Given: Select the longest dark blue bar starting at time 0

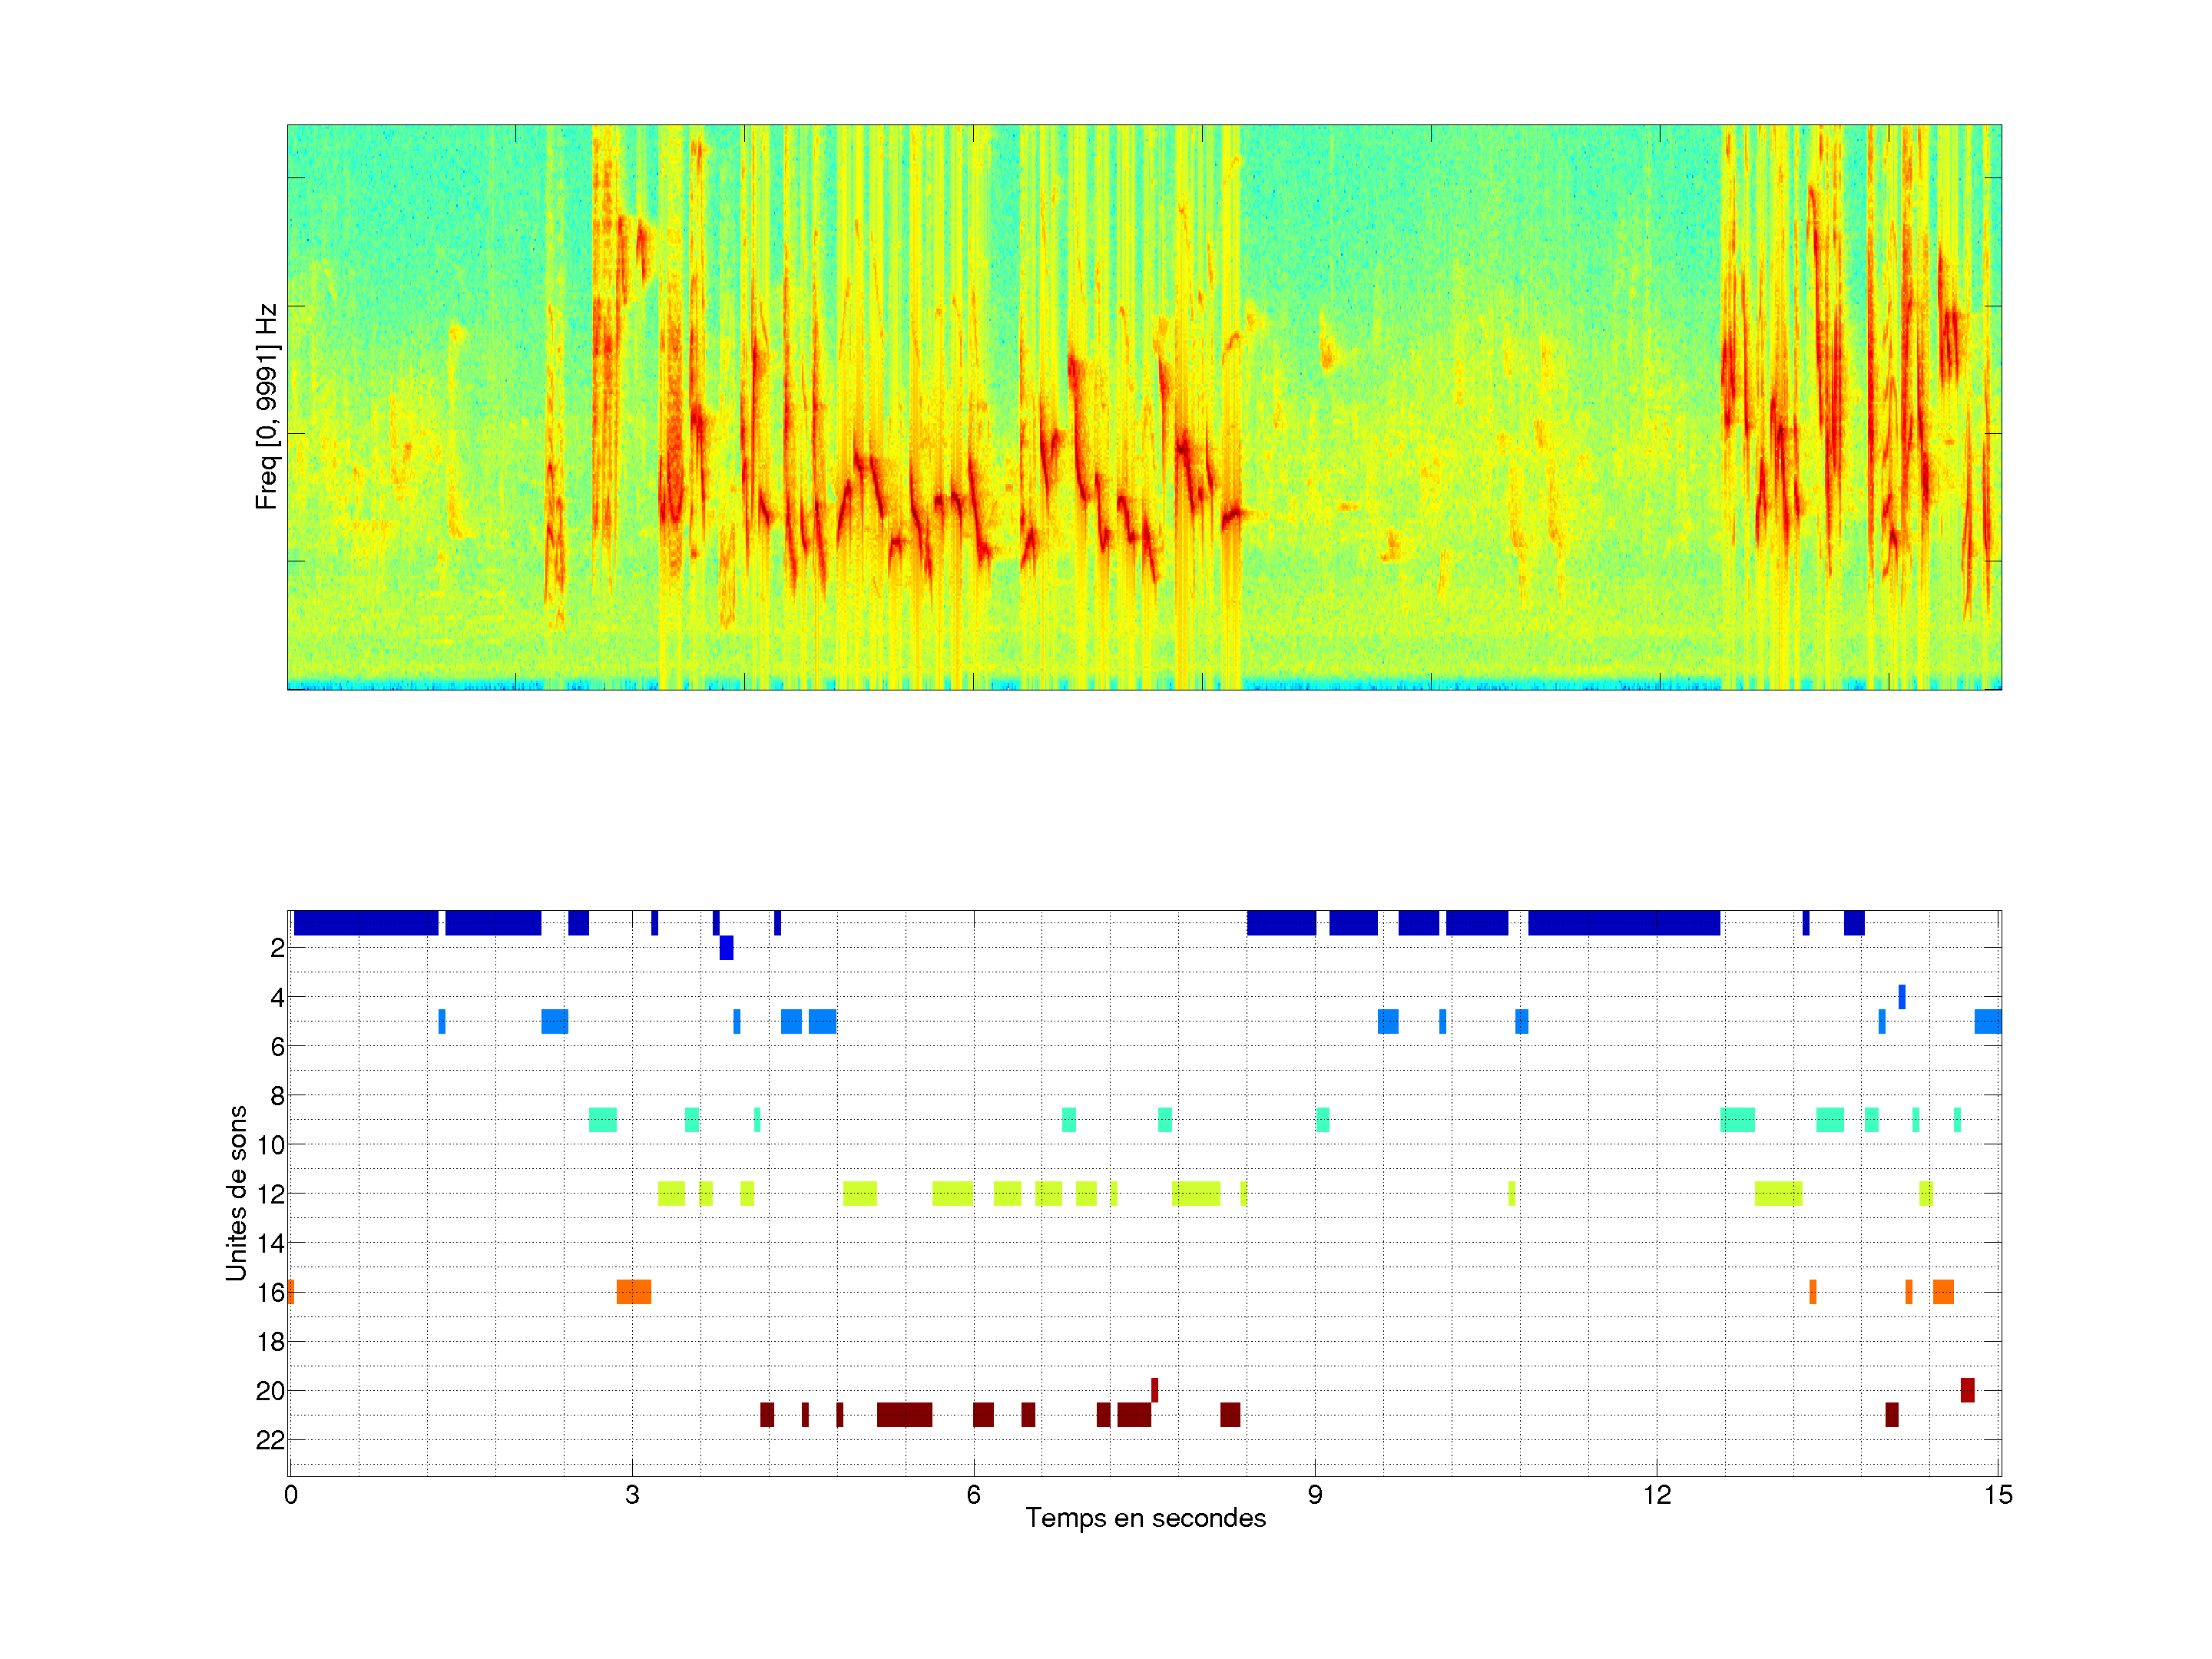Looking at the screenshot, I should pos(366,923).
